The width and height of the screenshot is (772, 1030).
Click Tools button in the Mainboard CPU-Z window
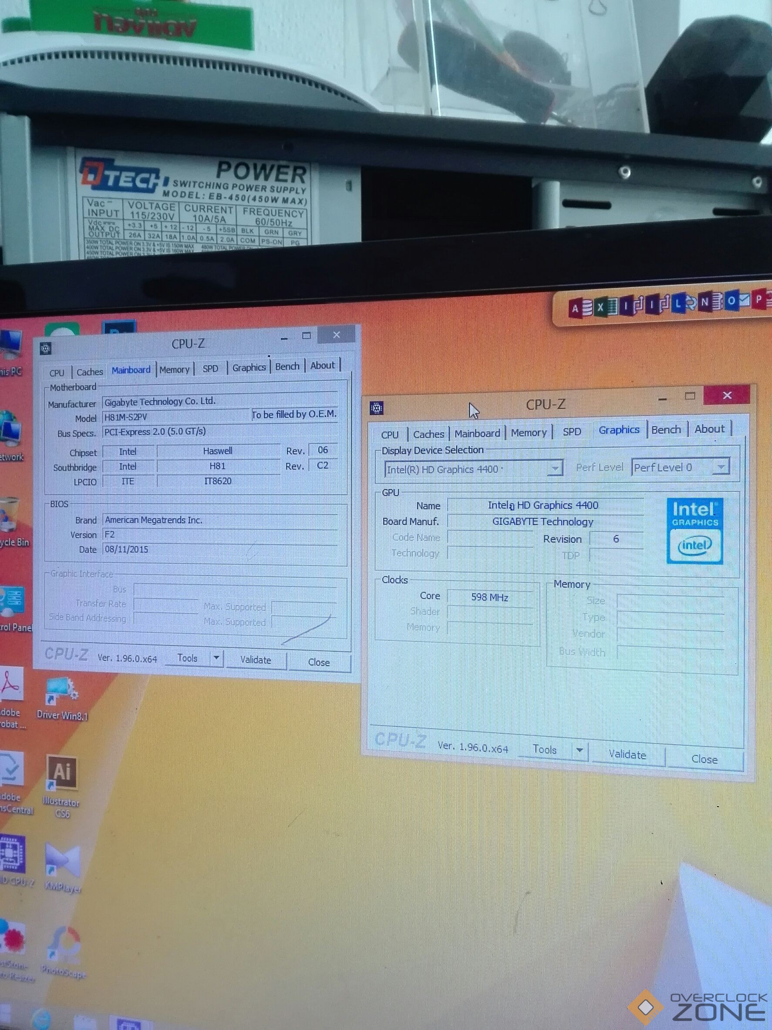(x=188, y=658)
